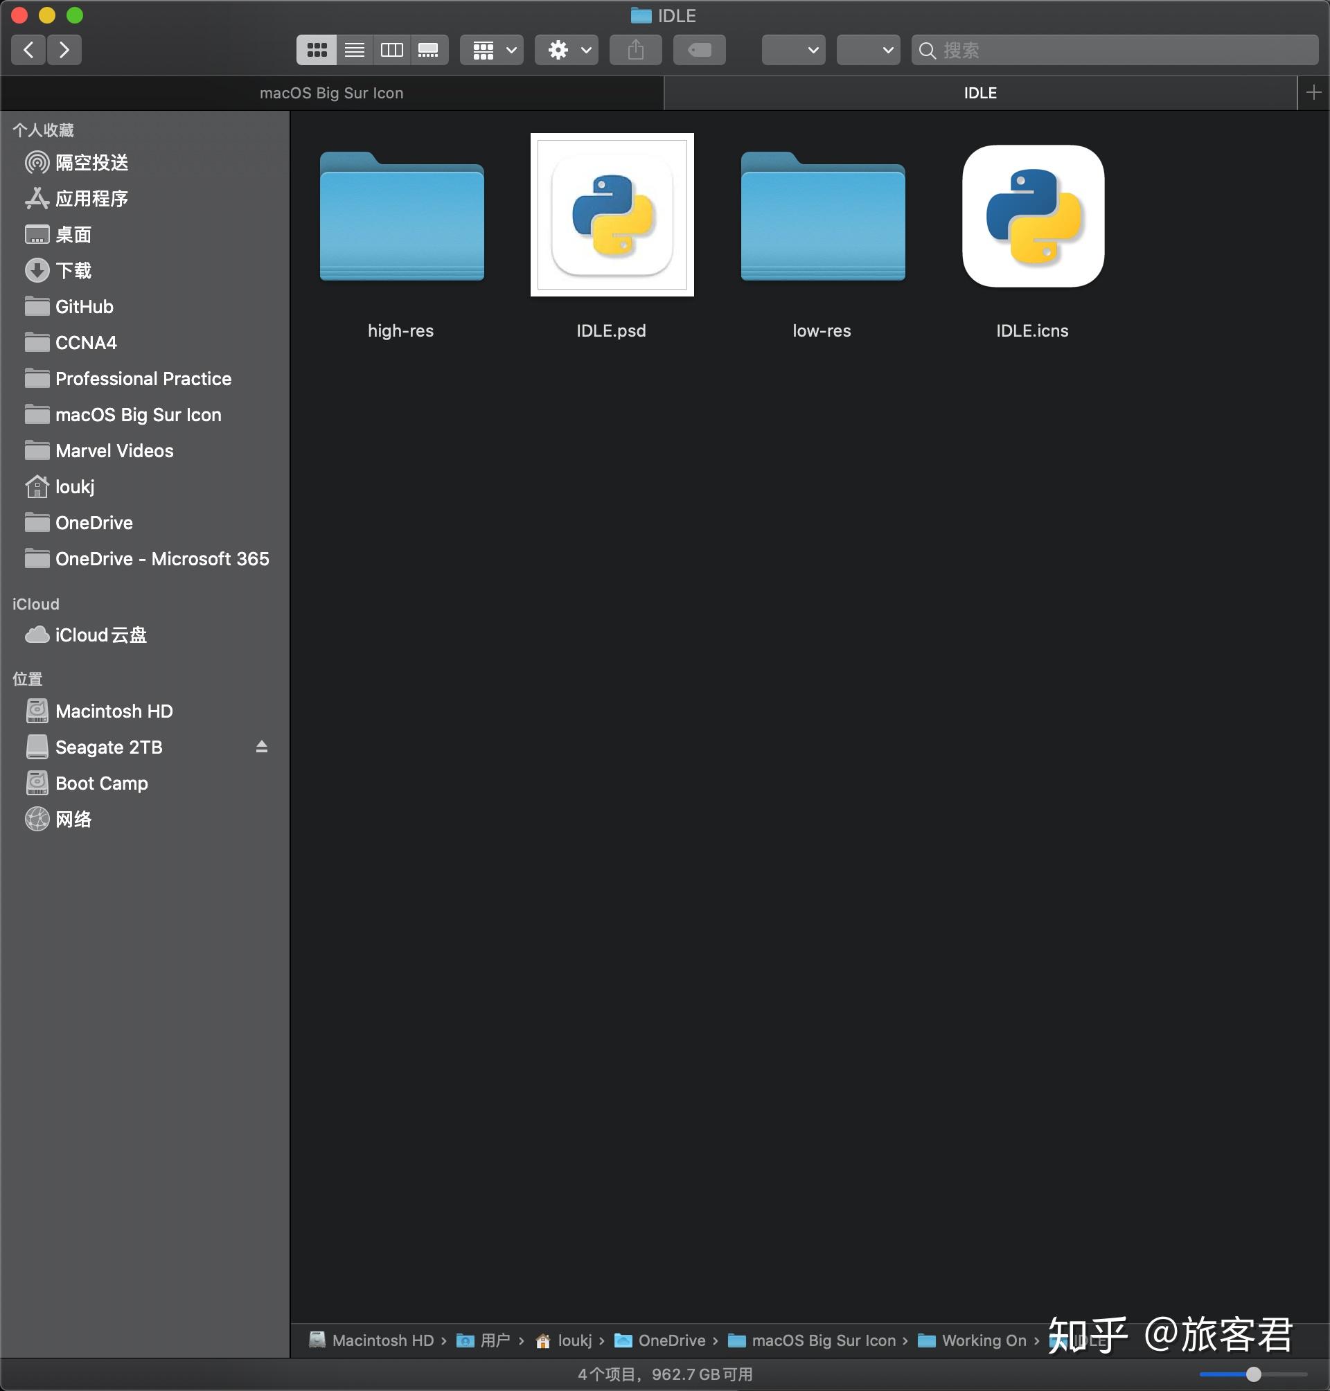Select Macintosh HD in sidebar locations
Screen dimensions: 1330x1391
(145, 711)
